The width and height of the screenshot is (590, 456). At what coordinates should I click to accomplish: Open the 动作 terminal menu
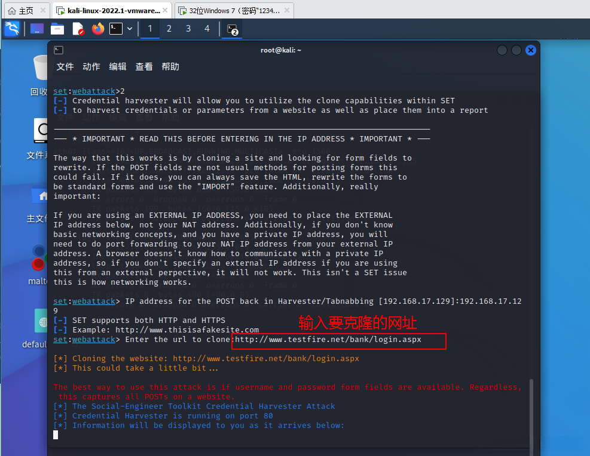pos(91,66)
